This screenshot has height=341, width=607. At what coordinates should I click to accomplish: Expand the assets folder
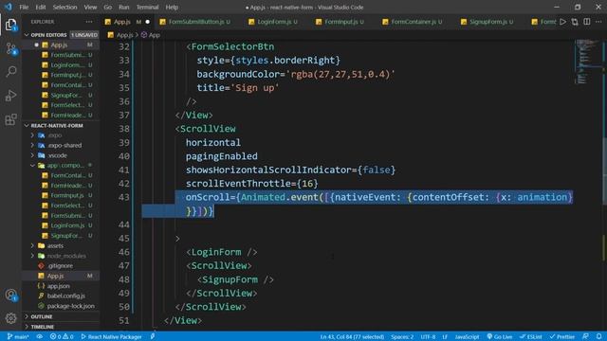tap(55, 246)
